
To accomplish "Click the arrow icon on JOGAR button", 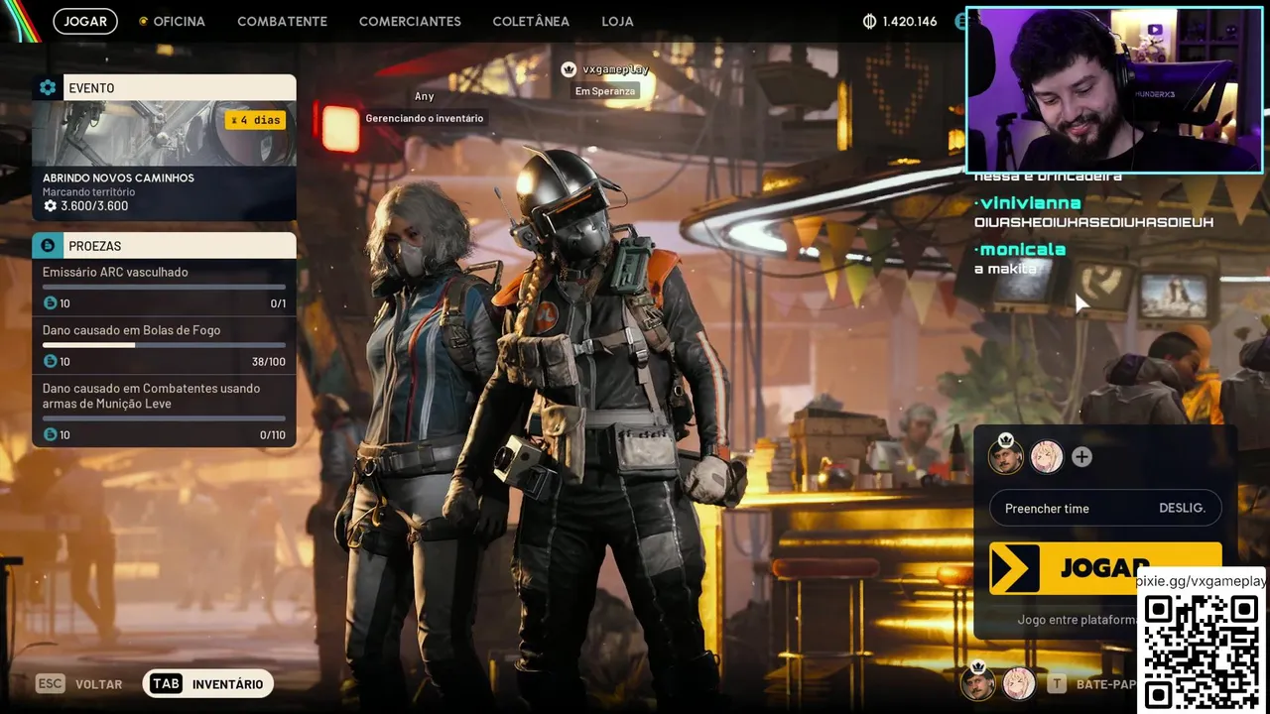I will tap(1015, 568).
